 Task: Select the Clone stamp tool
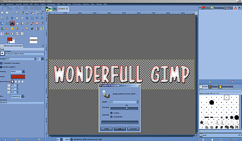[x=7, y=28]
